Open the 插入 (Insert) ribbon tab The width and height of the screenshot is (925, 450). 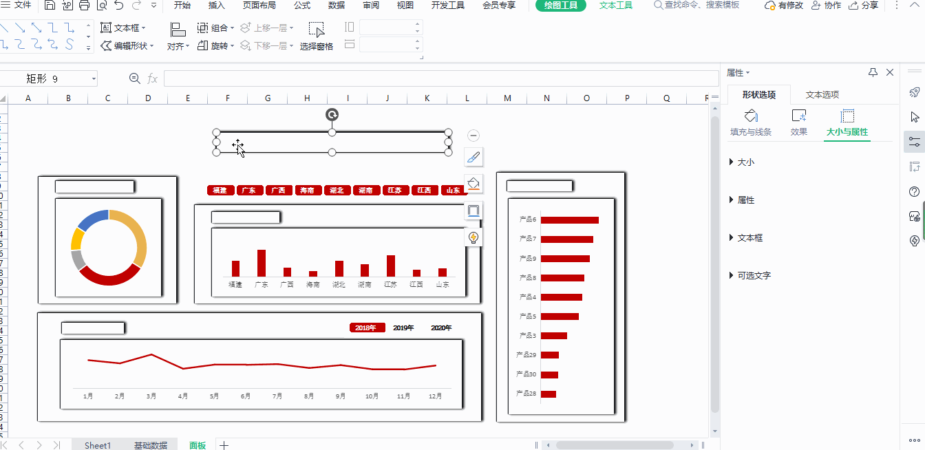click(217, 6)
